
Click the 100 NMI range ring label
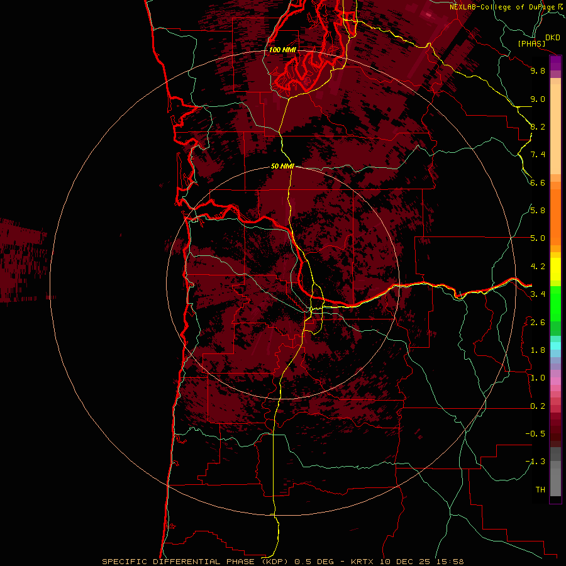point(282,50)
